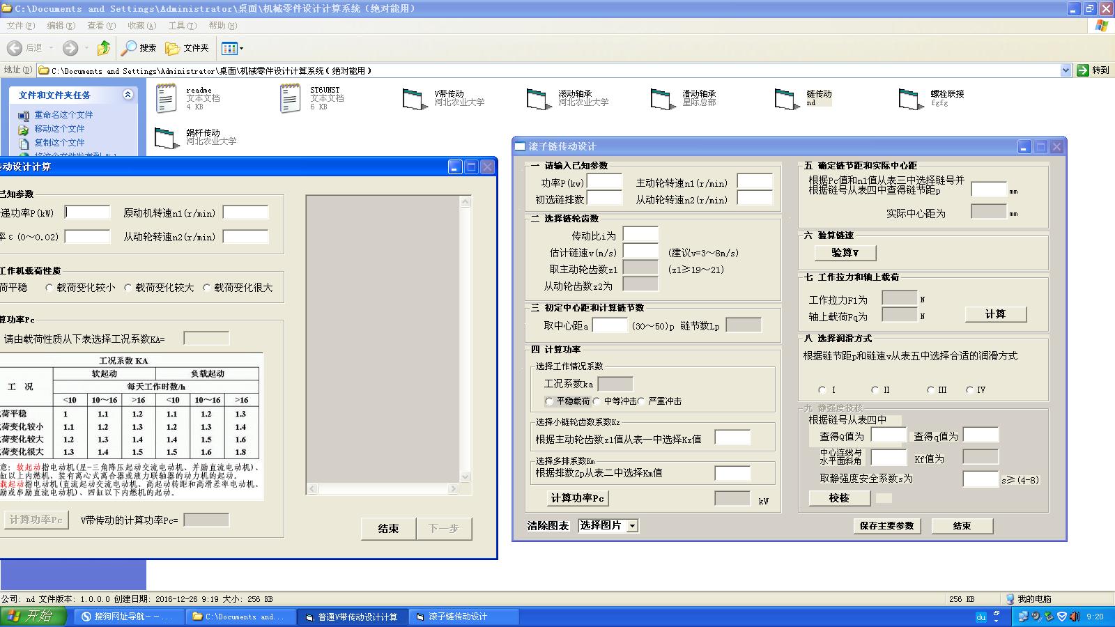Select 载荷变化较小 radio button
The image size is (1115, 627).
coord(49,288)
